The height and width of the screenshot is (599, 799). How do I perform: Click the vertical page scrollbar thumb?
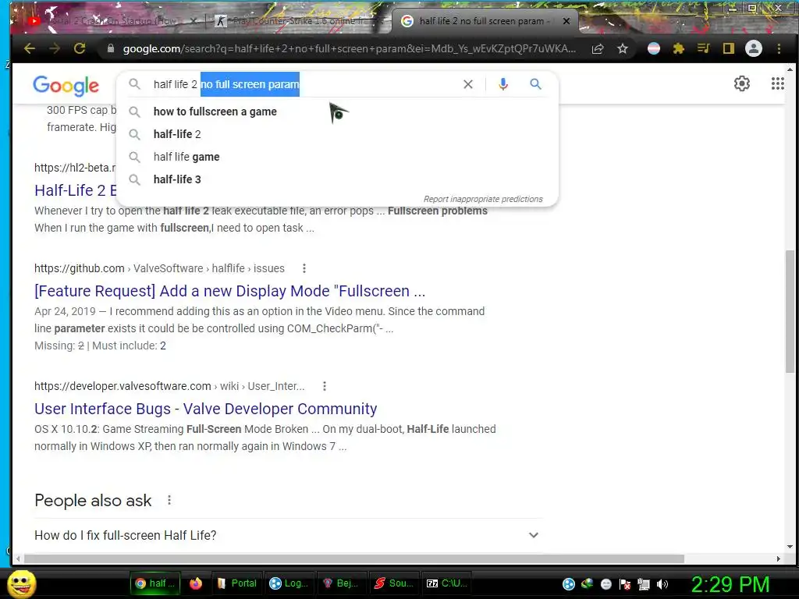pyautogui.click(x=790, y=310)
